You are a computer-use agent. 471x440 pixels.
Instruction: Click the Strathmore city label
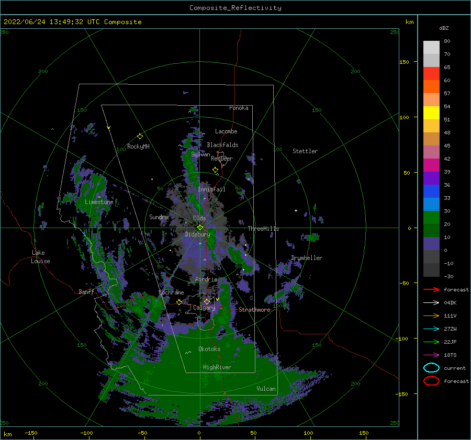[254, 310]
